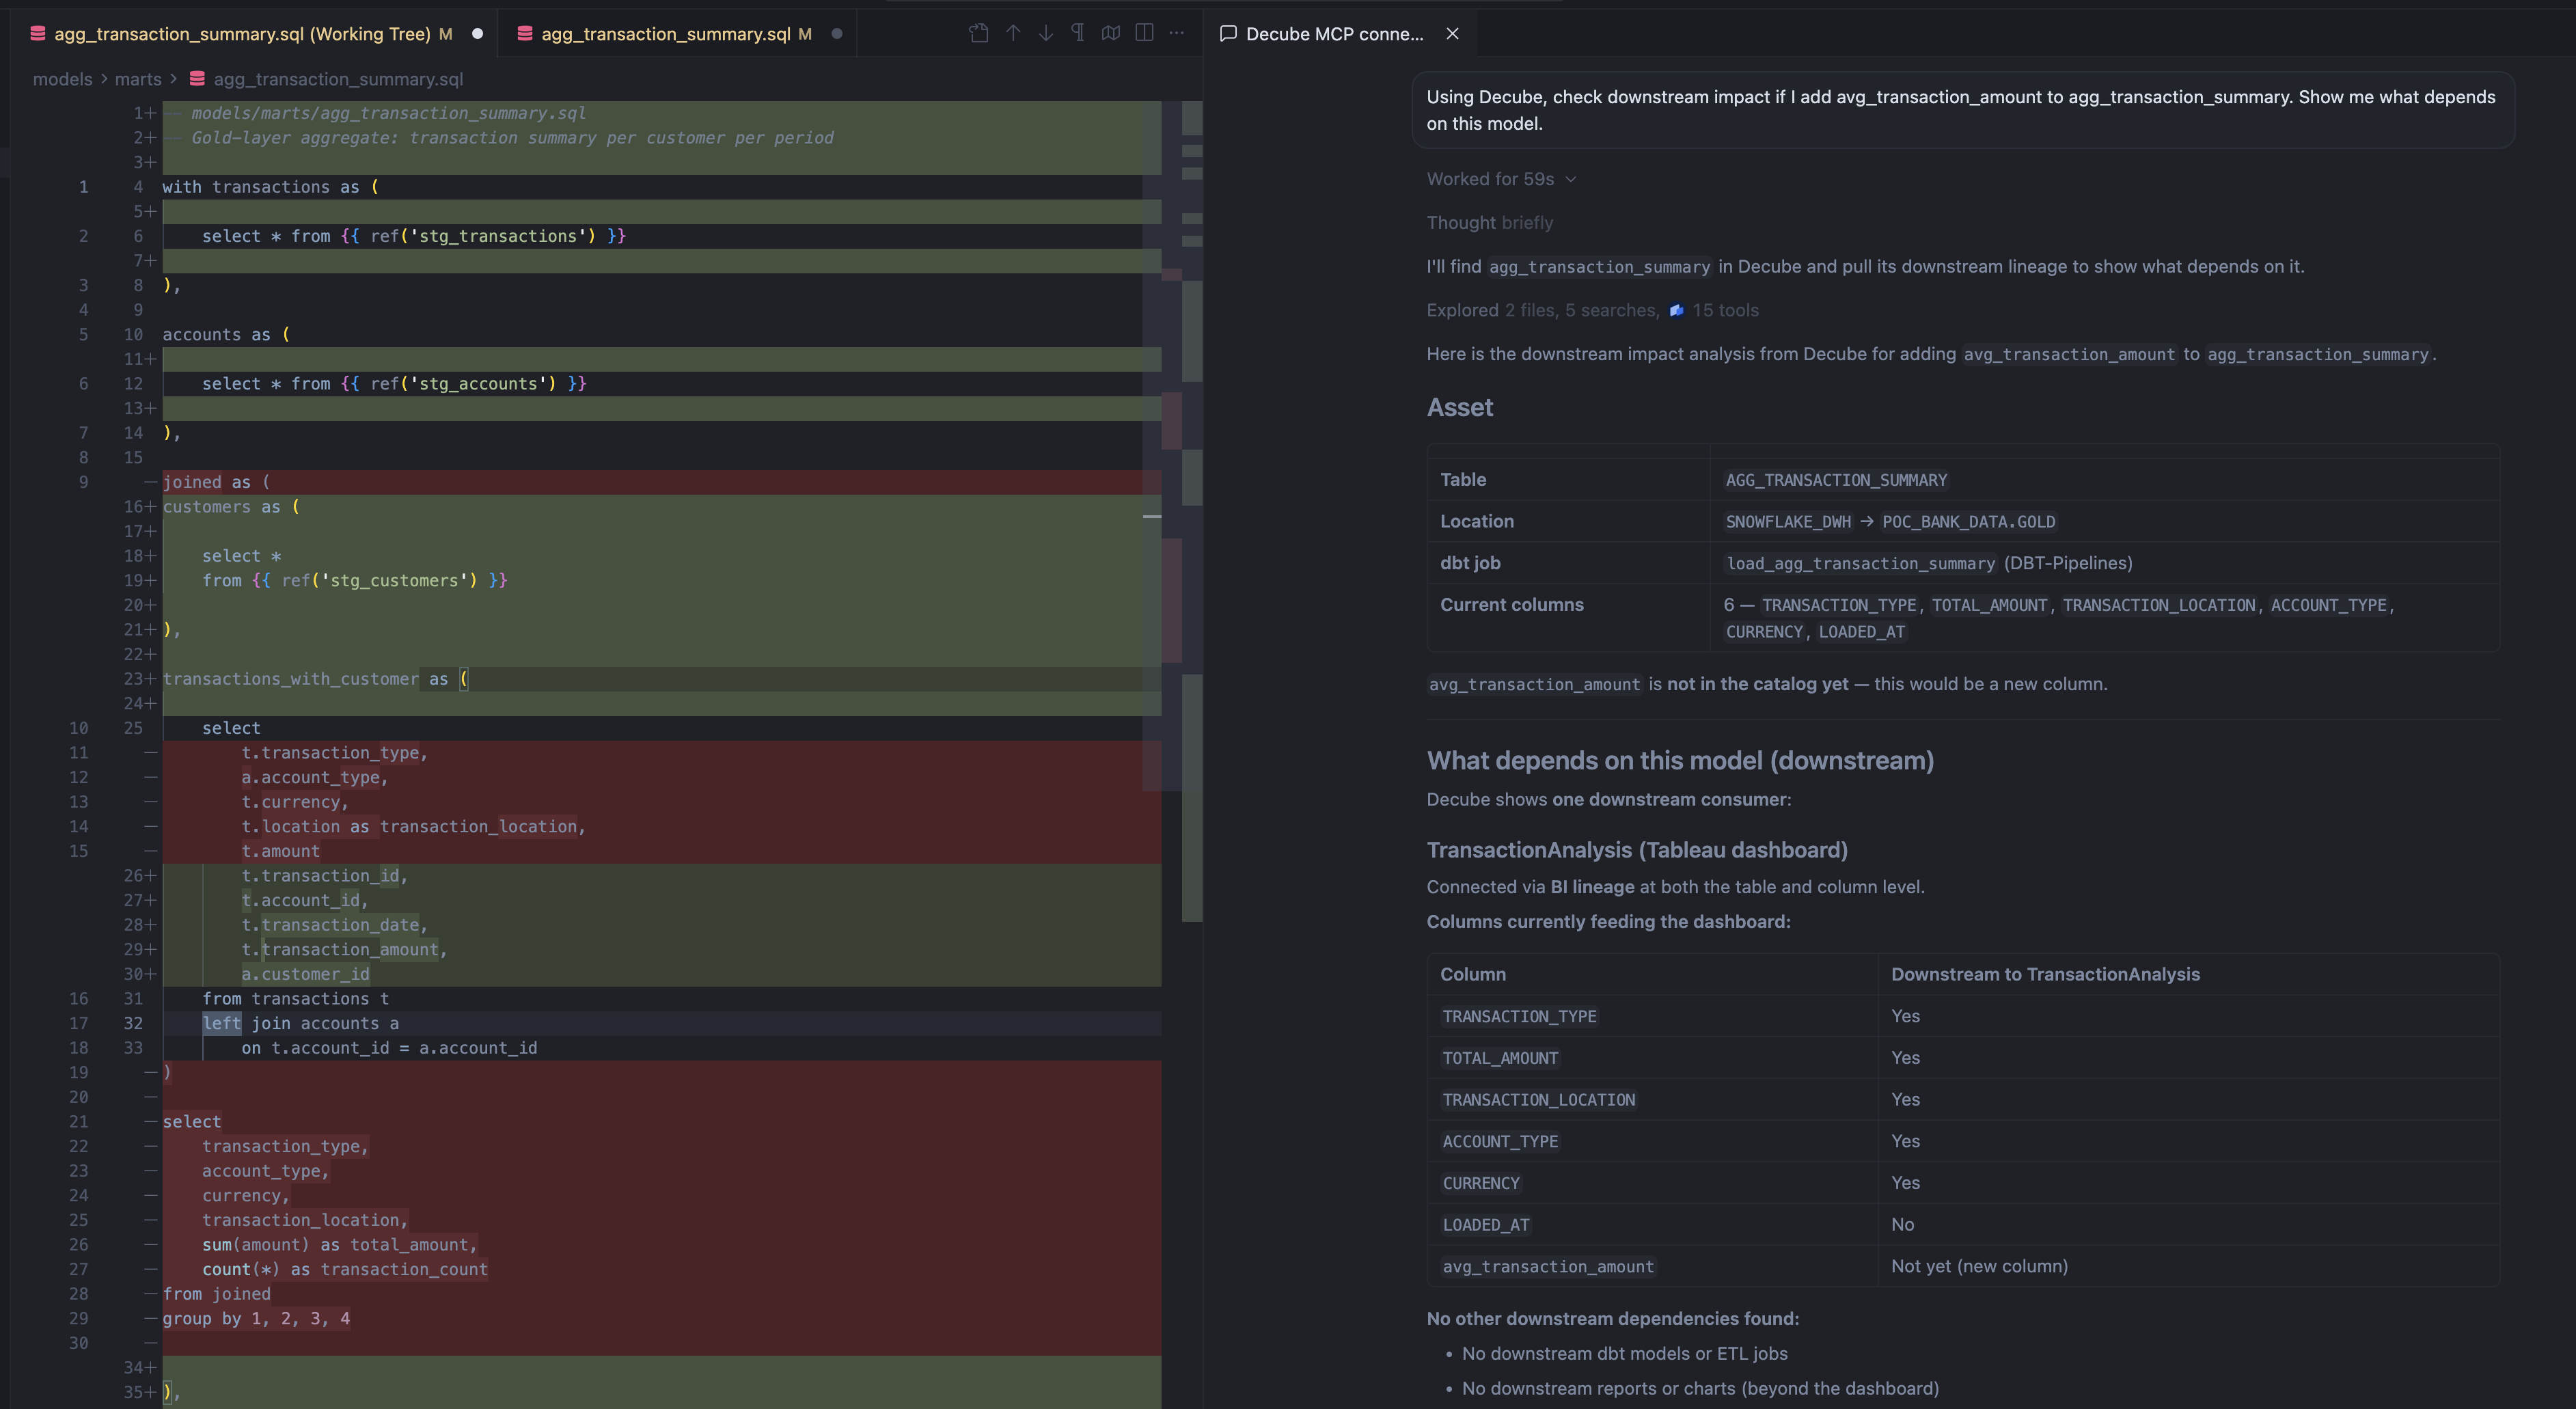Click TOTAL_AMOUNT in the dashboard column table
Screen dimensions: 2576x1409
pyautogui.click(x=1500, y=1058)
